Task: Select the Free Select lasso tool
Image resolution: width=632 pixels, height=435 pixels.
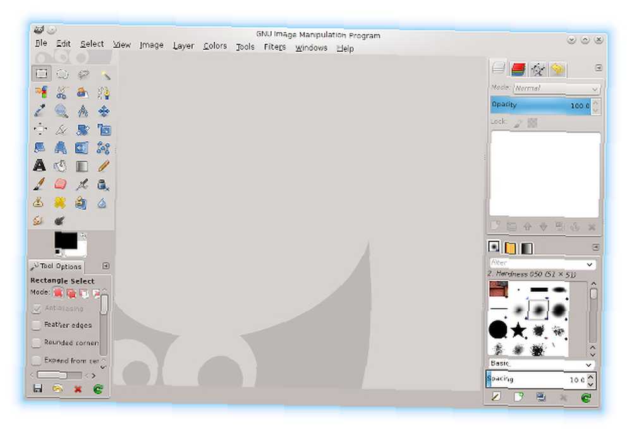Action: tap(83, 74)
